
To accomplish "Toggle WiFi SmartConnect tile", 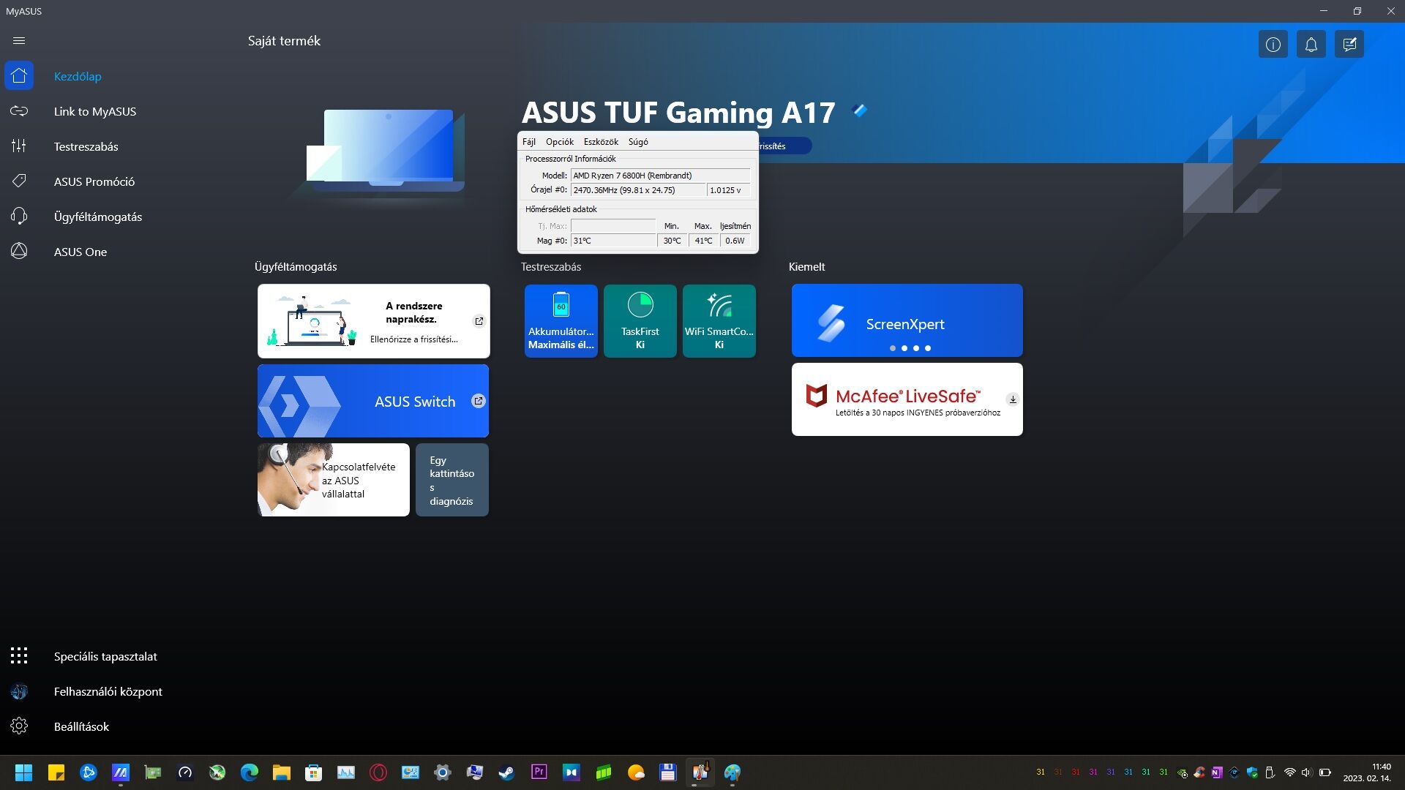I will 719,321.
